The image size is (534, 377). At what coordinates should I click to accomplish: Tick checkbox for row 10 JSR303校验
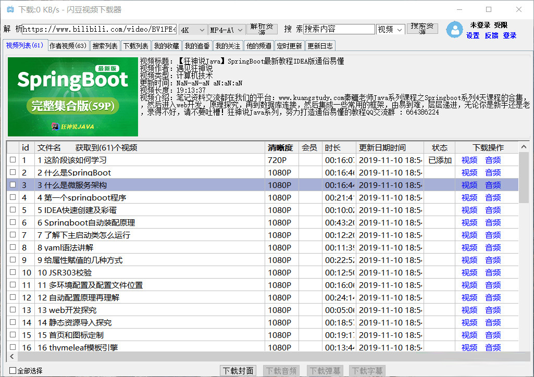click(13, 272)
